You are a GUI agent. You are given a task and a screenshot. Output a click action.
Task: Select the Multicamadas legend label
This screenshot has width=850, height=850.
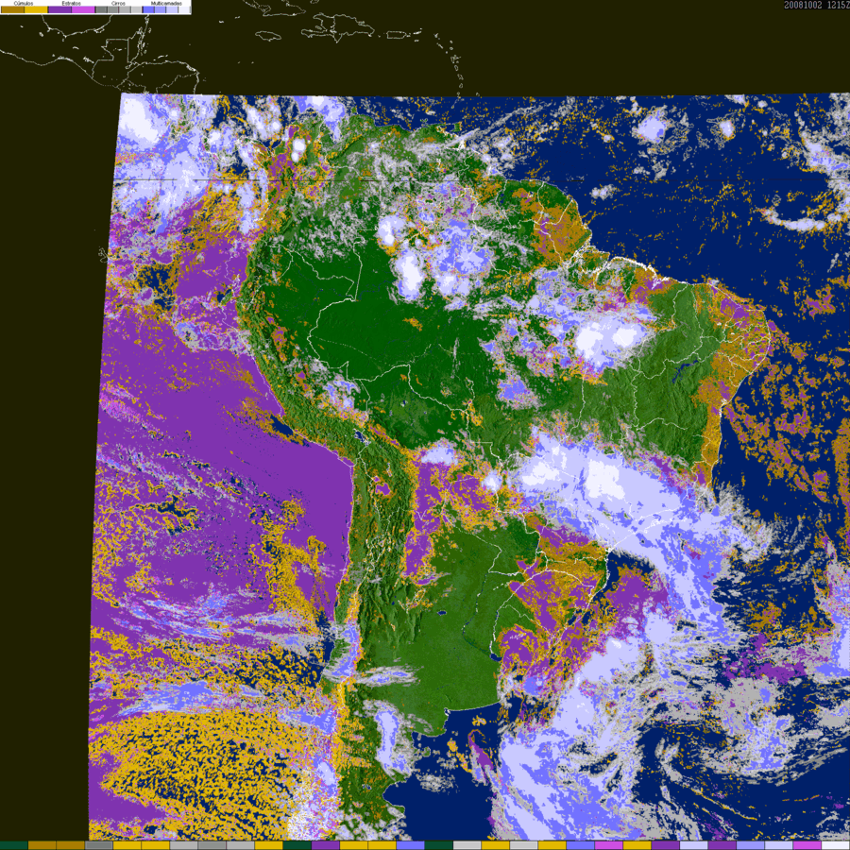pos(166,3)
